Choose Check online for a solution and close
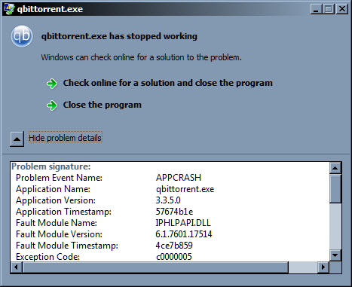Viewport: 352px width, 287px height. point(168,83)
